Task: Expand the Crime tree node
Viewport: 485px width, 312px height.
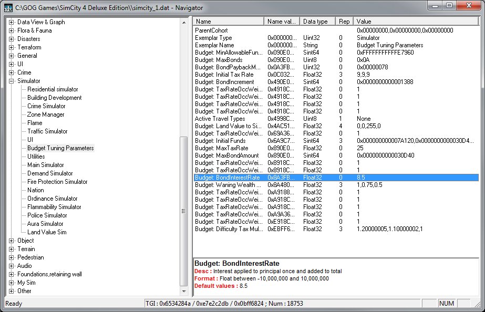Action: coord(12,72)
